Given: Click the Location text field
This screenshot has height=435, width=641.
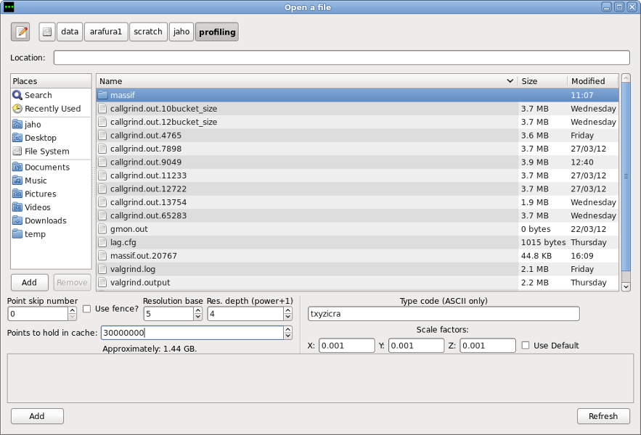Looking at the screenshot, I should [x=342, y=57].
